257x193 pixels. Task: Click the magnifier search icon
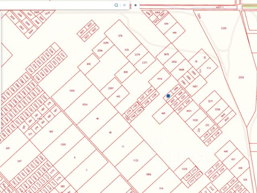pyautogui.click(x=116, y=5)
